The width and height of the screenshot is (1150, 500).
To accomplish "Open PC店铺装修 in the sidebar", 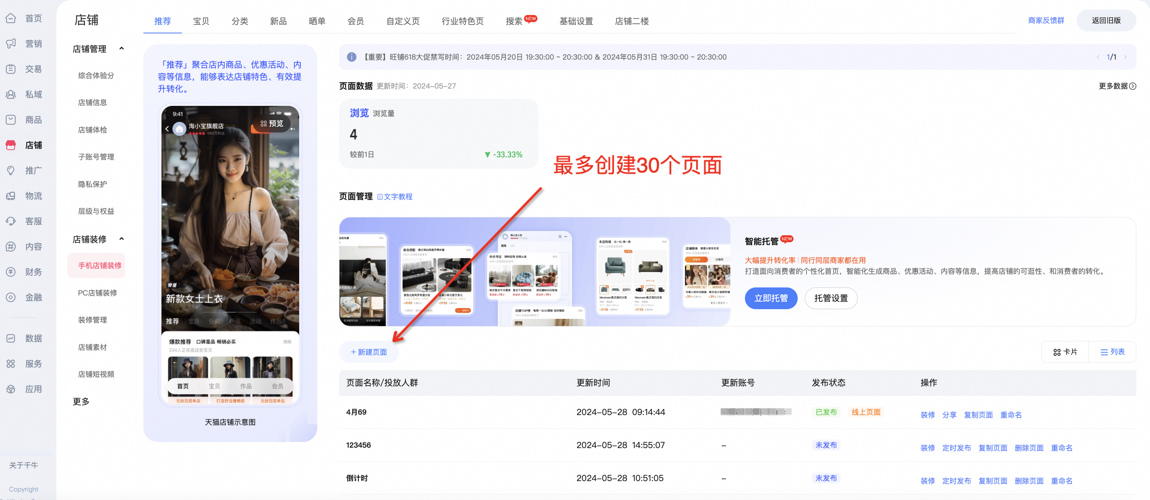I will coord(97,293).
